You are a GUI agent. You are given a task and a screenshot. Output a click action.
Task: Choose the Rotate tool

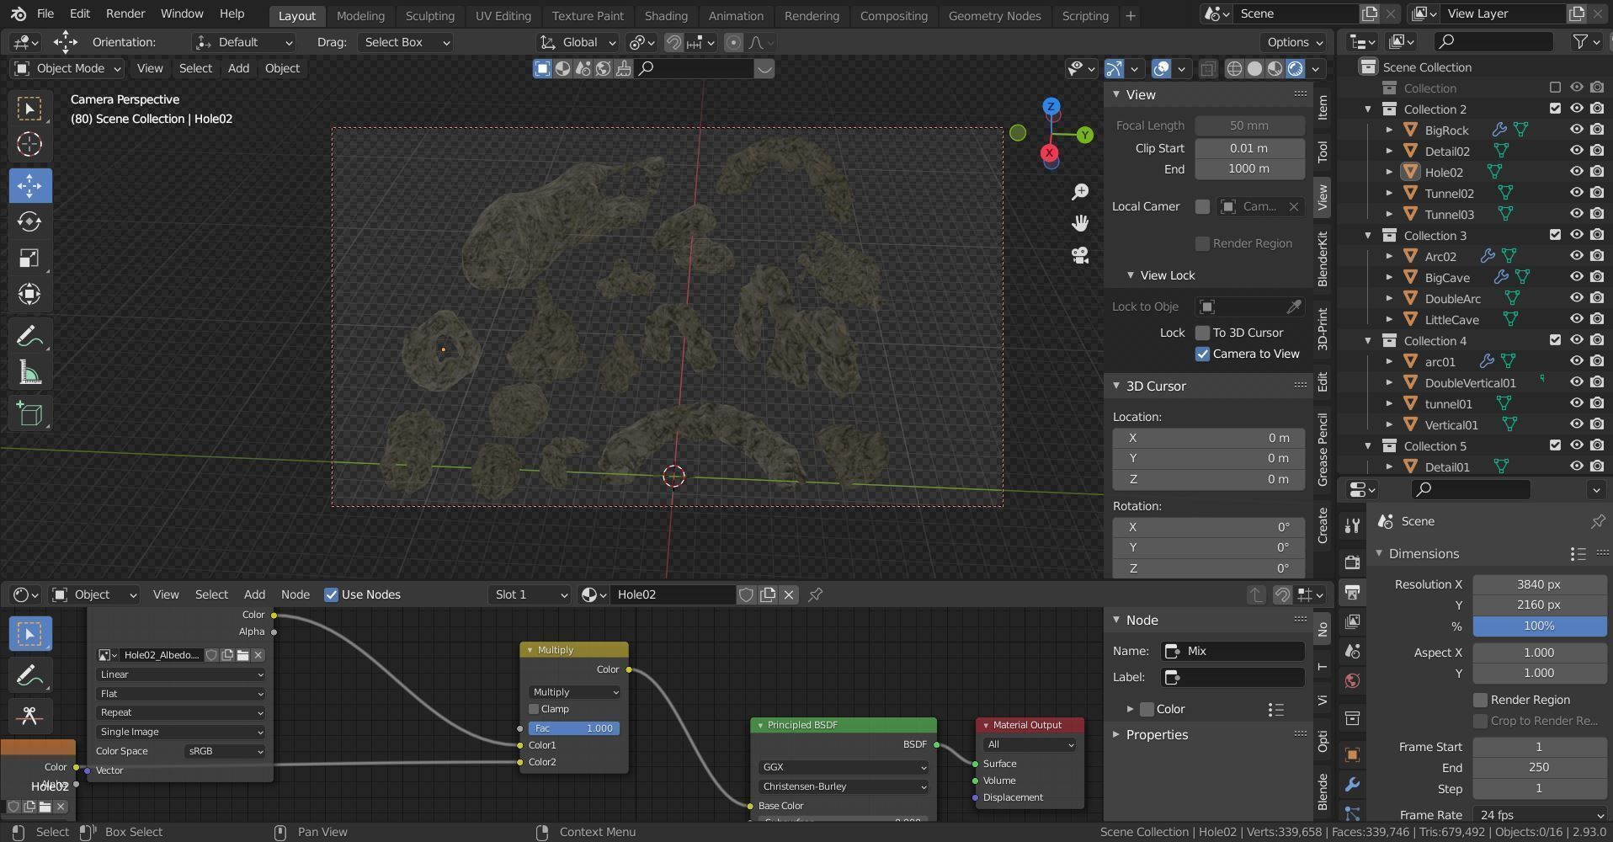pos(29,221)
